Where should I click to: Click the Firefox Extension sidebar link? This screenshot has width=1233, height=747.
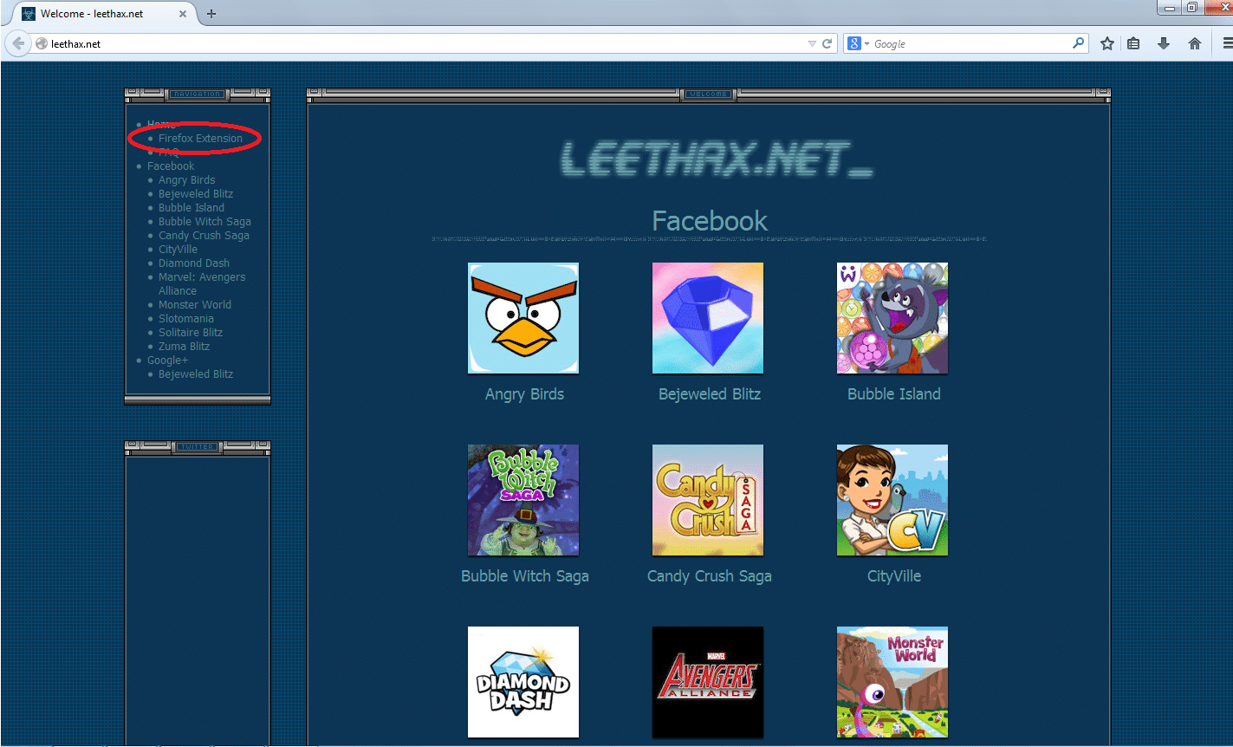200,139
